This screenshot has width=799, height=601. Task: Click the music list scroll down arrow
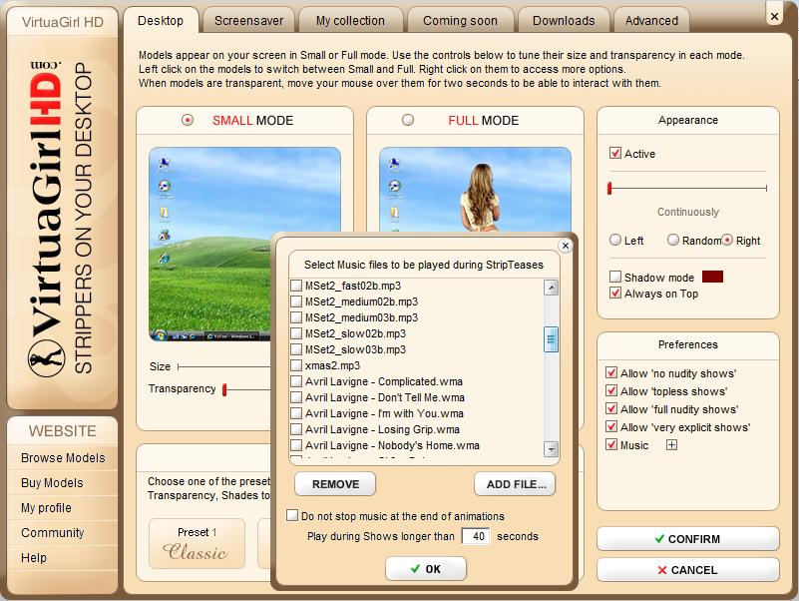[551, 449]
